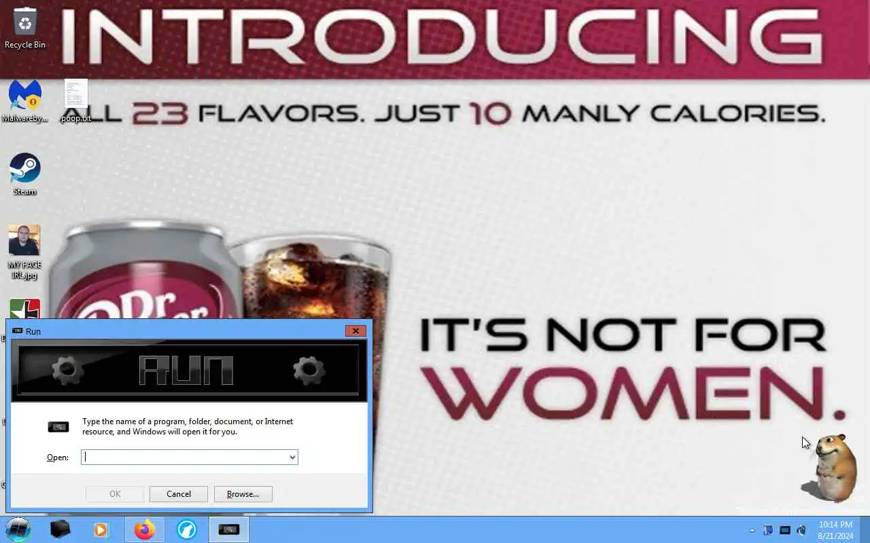Open the Recycle Bin desktop icon

(25, 28)
